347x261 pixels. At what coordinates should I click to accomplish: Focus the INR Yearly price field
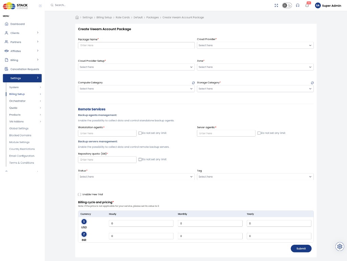pos(279,236)
